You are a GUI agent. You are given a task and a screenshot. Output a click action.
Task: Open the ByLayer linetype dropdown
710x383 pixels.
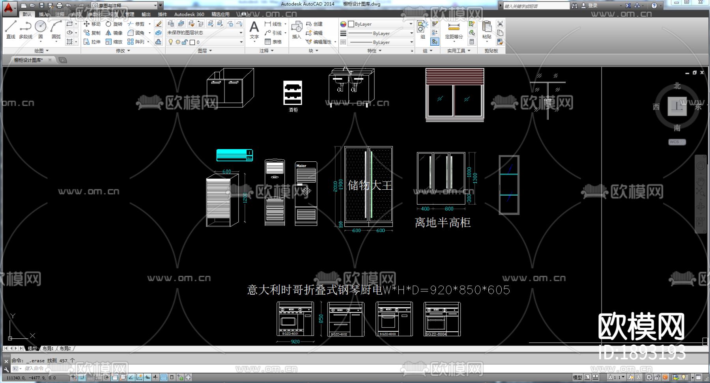(380, 42)
